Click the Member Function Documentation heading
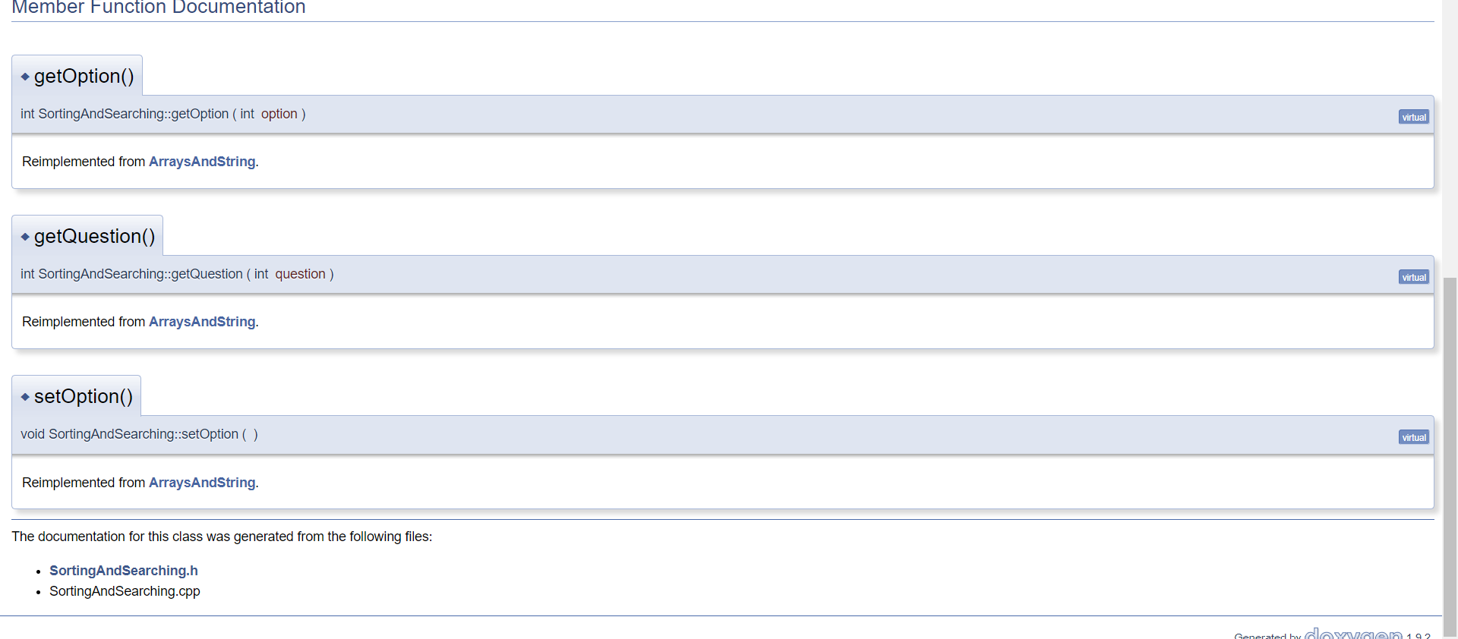The image size is (1458, 639). pos(159,8)
